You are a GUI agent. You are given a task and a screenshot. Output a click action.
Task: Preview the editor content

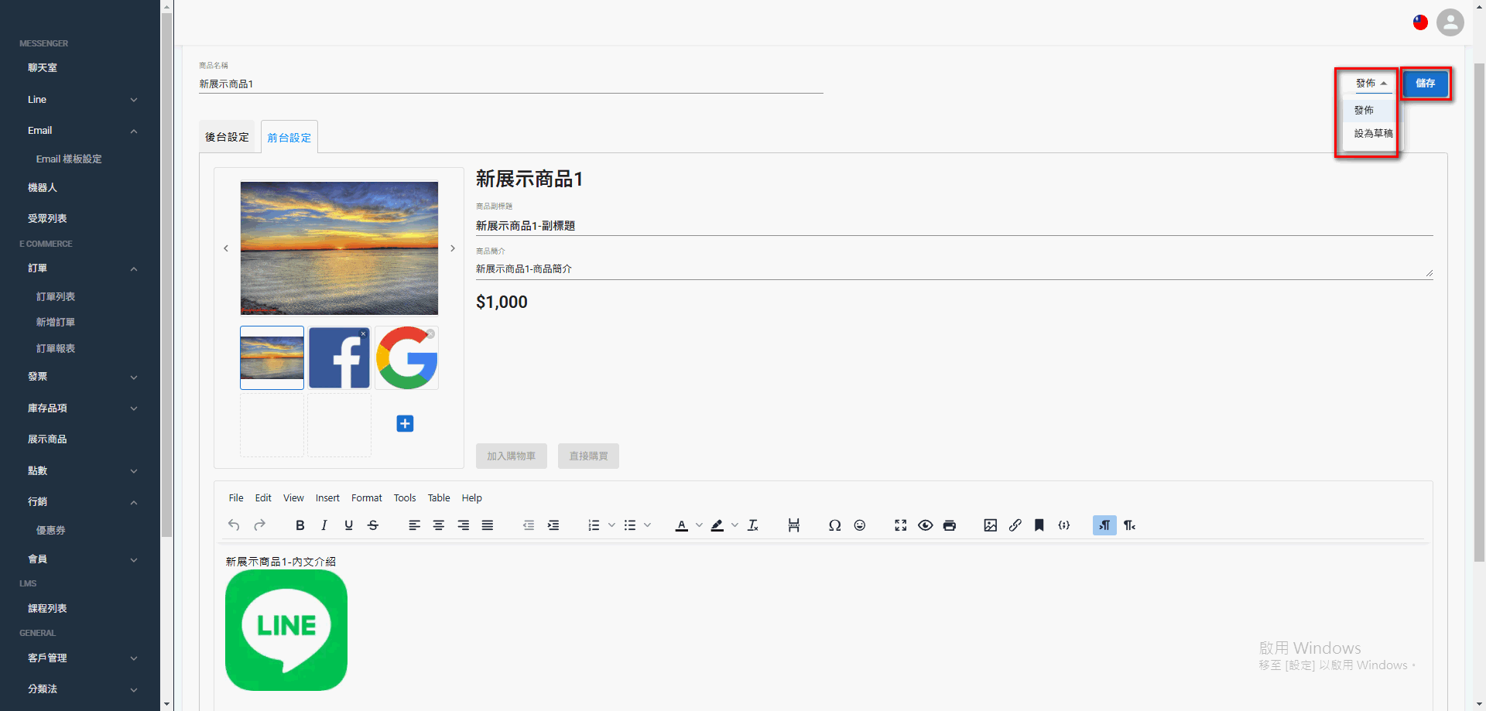click(x=926, y=525)
